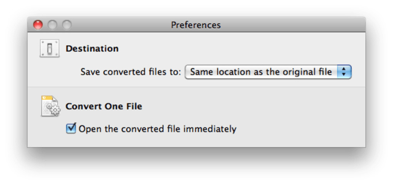The image size is (393, 185).
Task: Uncheck the Open the converted file immediately checkbox
Action: click(x=71, y=128)
